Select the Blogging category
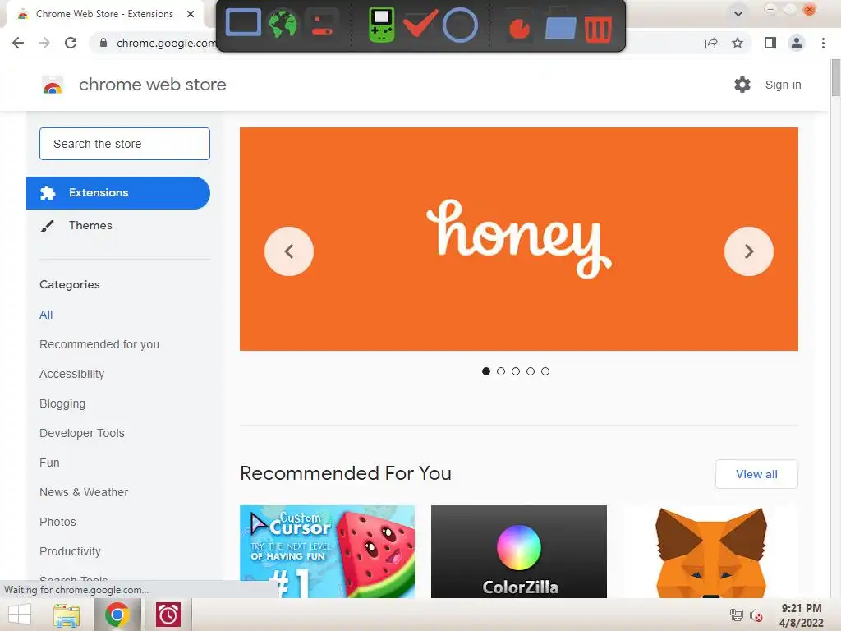This screenshot has height=631, width=841. pyautogui.click(x=62, y=403)
